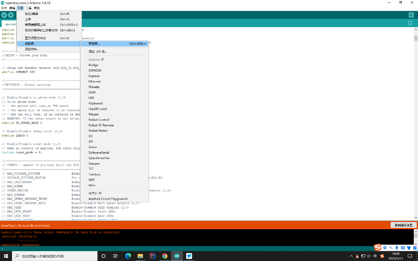The height and width of the screenshot is (261, 418).
Task: Include the GSM library
Action: (115, 93)
